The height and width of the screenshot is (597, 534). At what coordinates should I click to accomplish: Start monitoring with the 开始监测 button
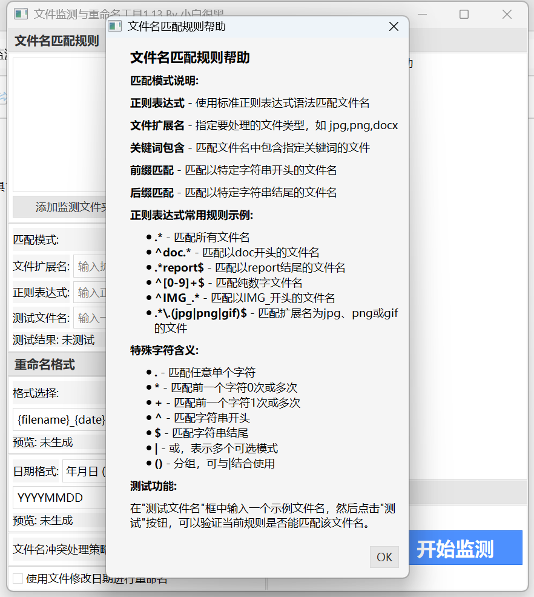466,547
